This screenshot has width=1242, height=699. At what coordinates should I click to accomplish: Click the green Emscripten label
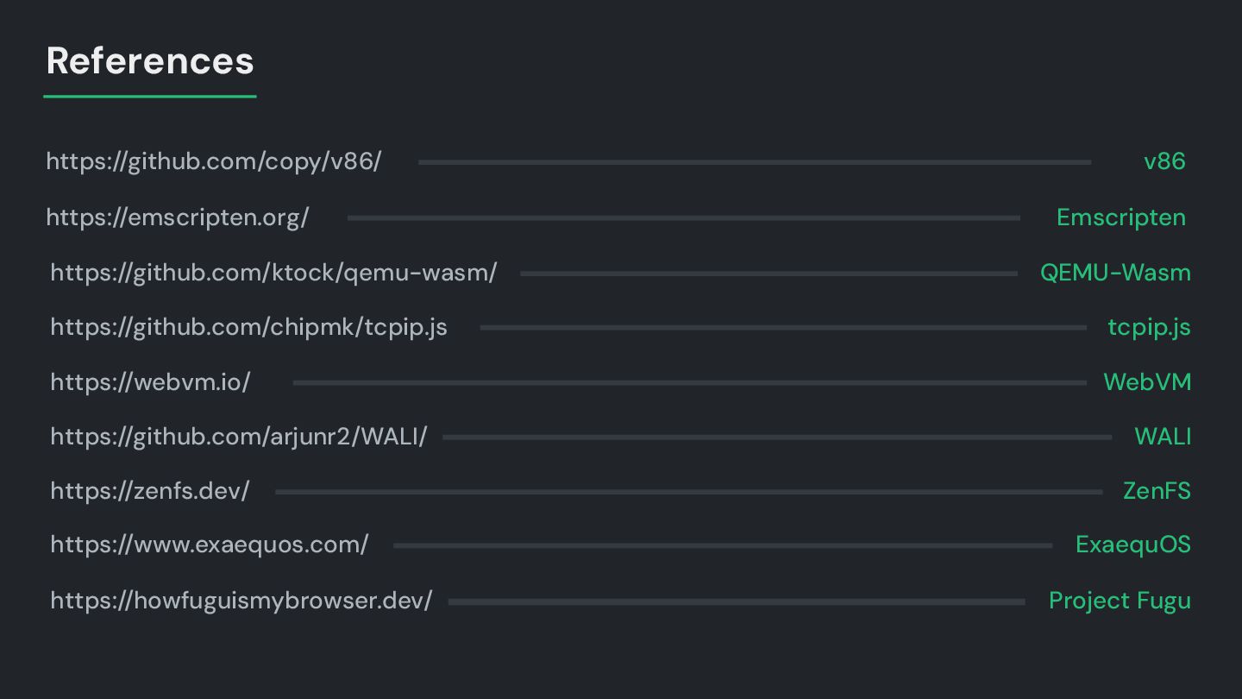tap(1121, 217)
